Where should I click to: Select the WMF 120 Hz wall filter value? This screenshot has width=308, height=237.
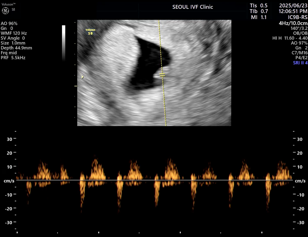tap(14, 33)
